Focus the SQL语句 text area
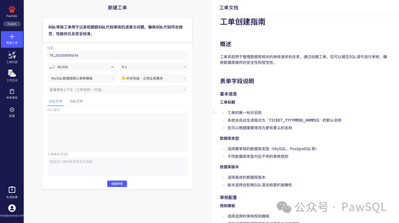This screenshot has height=223, width=399. coord(117,132)
